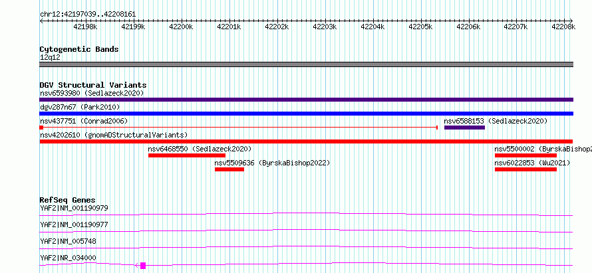The width and height of the screenshot is (592, 273).
Task: Open the nsv4202610 gnomADStructuralVariants label
Action: [x=114, y=135]
